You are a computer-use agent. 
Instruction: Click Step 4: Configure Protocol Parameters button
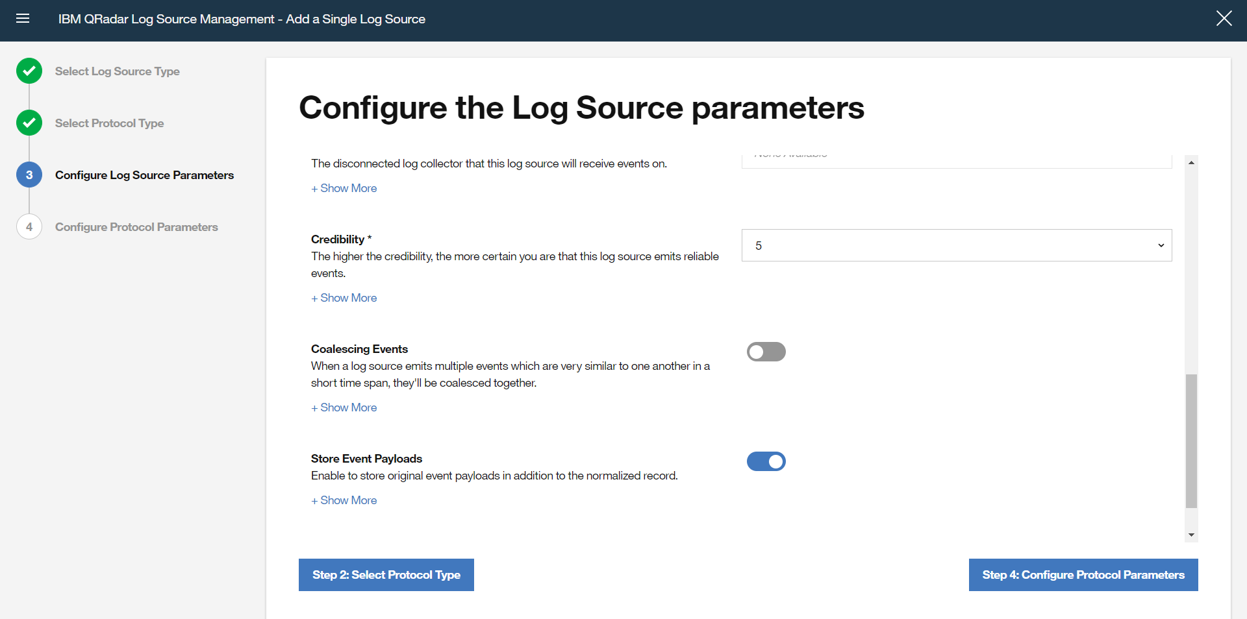click(x=1083, y=575)
